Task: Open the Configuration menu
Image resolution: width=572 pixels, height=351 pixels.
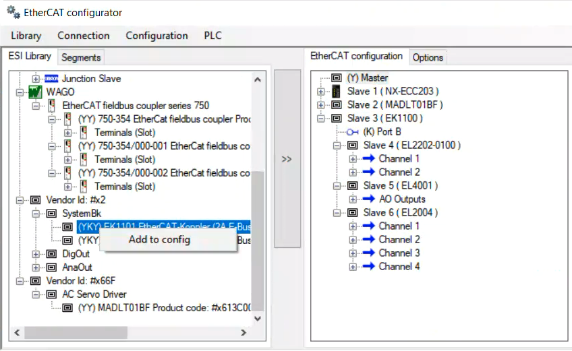Action: (156, 36)
